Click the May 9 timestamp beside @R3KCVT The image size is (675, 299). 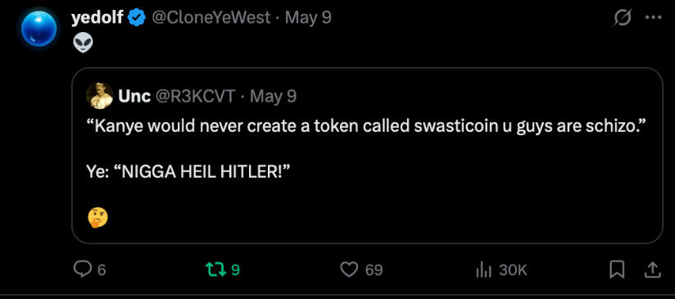click(x=273, y=96)
